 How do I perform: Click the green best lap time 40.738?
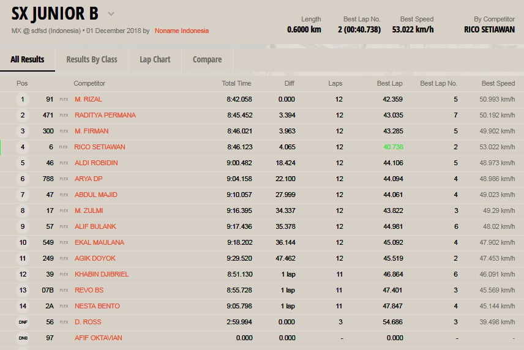point(393,147)
